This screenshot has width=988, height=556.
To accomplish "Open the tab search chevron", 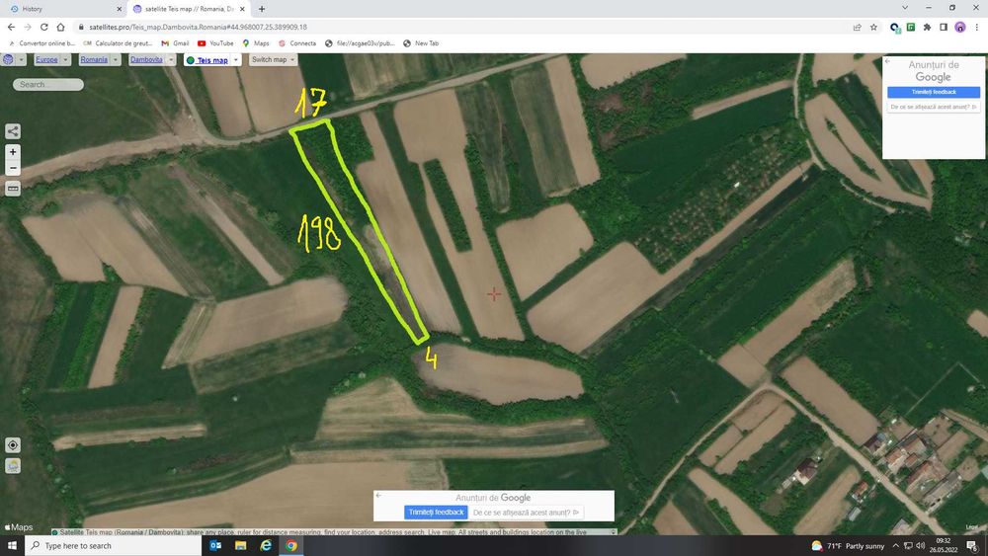I will pyautogui.click(x=905, y=8).
